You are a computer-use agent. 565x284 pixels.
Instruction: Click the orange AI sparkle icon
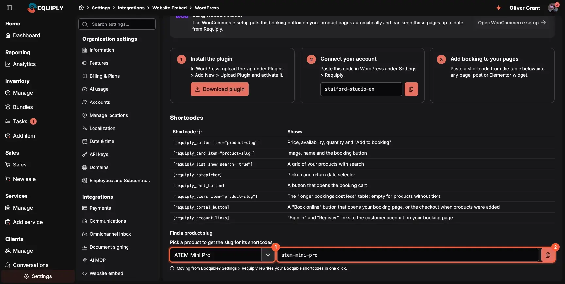pyautogui.click(x=498, y=8)
